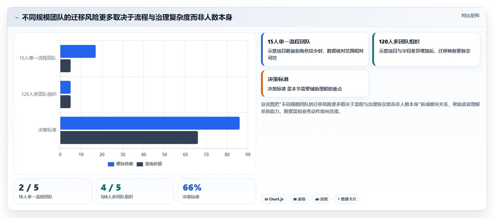Click the 66% stat card
This screenshot has width=494, height=218.
(x=217, y=191)
